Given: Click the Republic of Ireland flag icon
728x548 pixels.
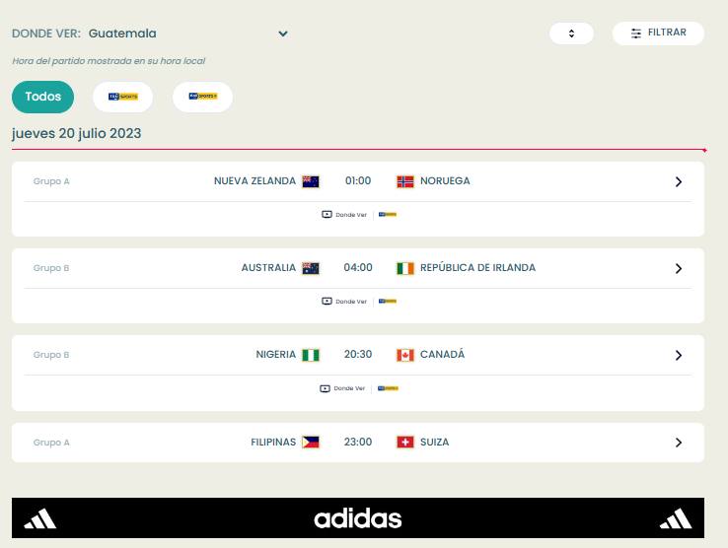Looking at the screenshot, I should (x=404, y=268).
